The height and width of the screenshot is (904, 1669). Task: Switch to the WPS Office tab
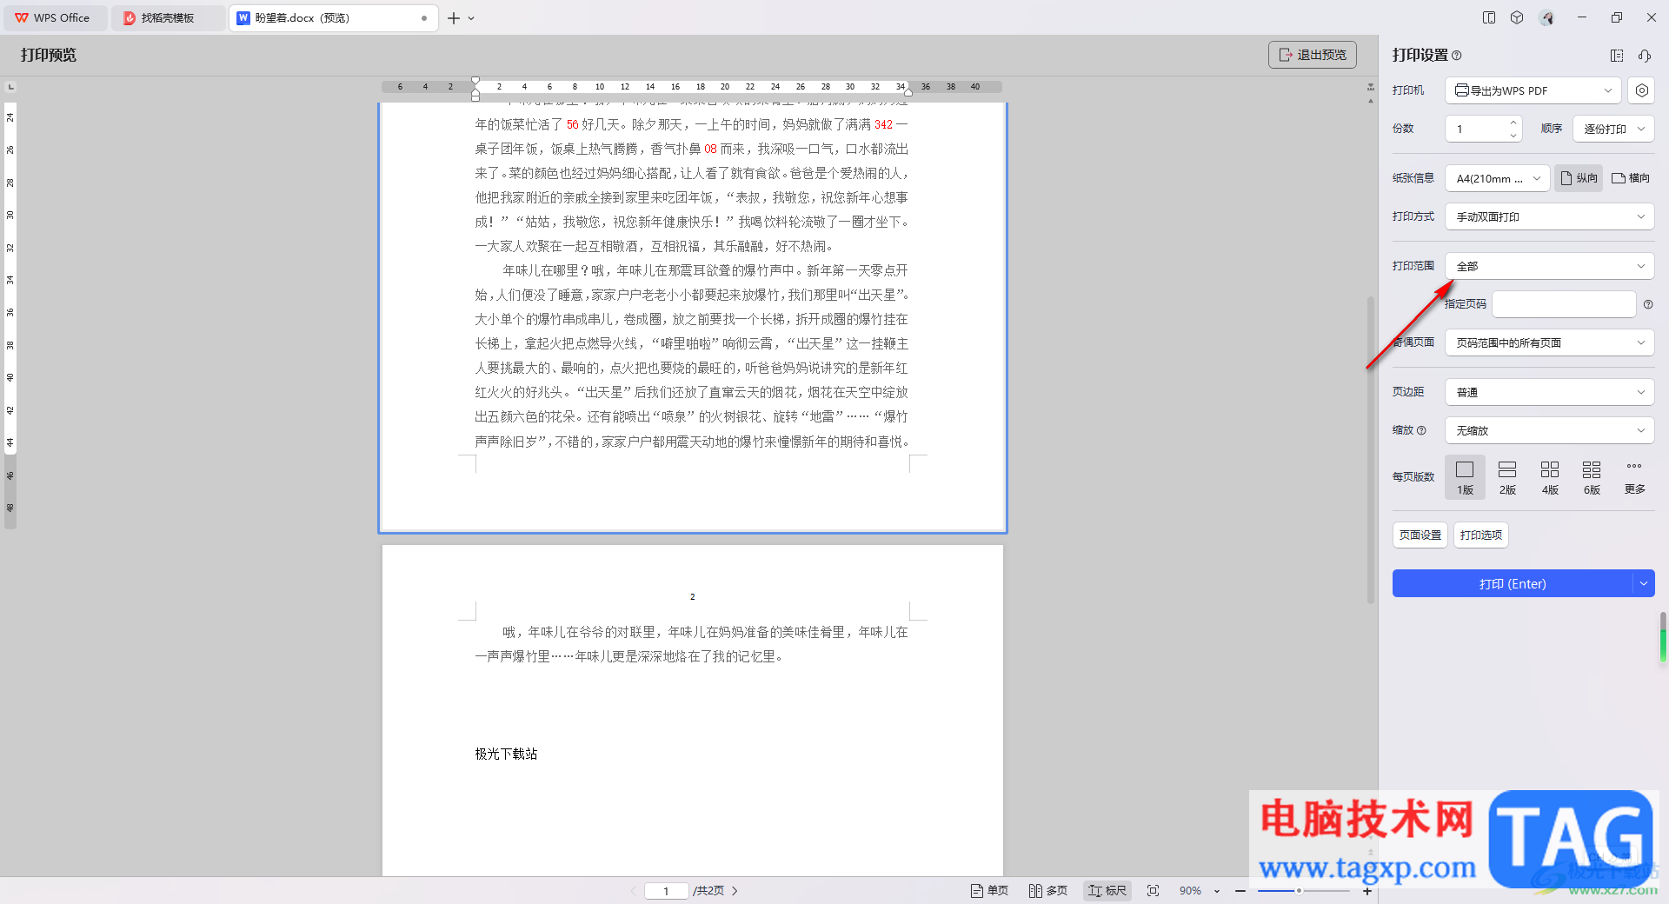click(x=55, y=17)
